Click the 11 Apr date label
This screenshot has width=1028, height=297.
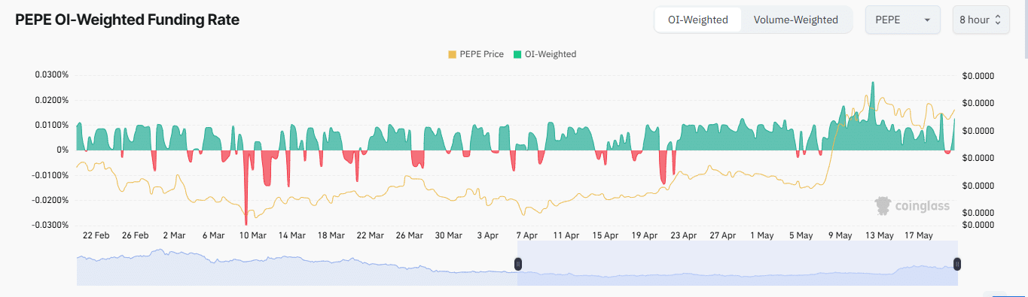coord(566,235)
